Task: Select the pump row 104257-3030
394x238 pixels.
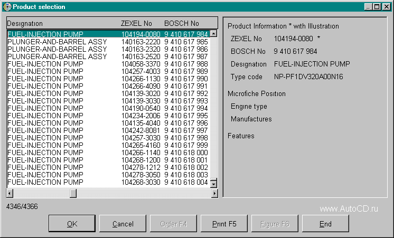Action: coord(108,138)
